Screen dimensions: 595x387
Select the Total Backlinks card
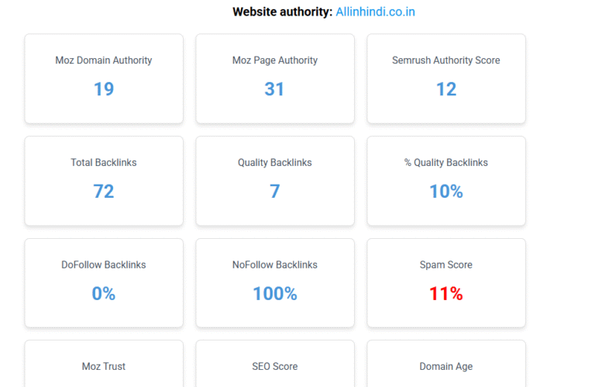104,181
